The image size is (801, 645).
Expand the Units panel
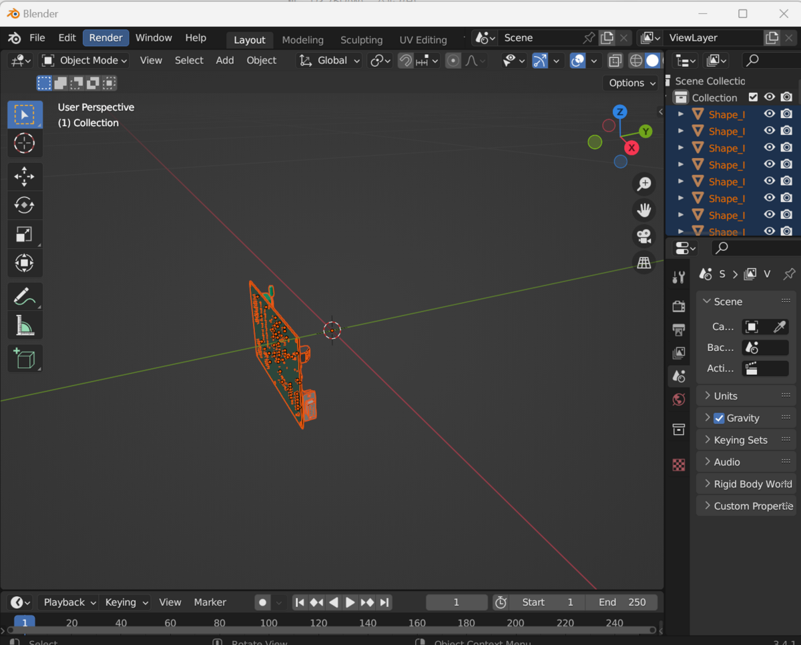coord(746,396)
